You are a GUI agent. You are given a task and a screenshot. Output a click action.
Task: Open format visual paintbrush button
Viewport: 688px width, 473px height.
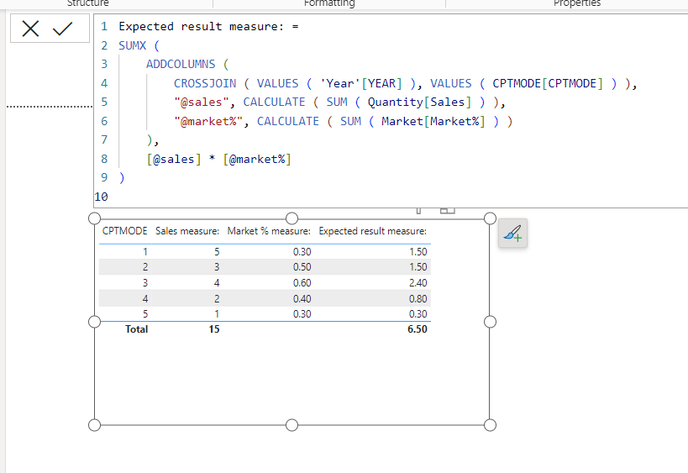(512, 233)
